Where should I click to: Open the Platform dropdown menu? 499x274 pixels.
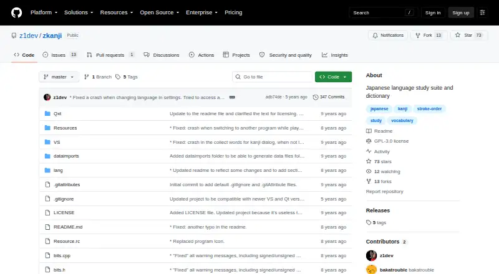pos(44,12)
